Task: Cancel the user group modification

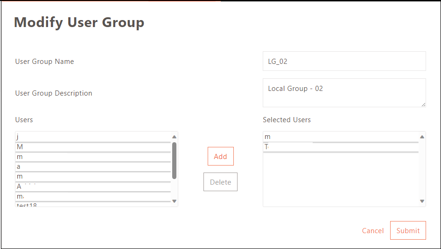Action: 372,231
